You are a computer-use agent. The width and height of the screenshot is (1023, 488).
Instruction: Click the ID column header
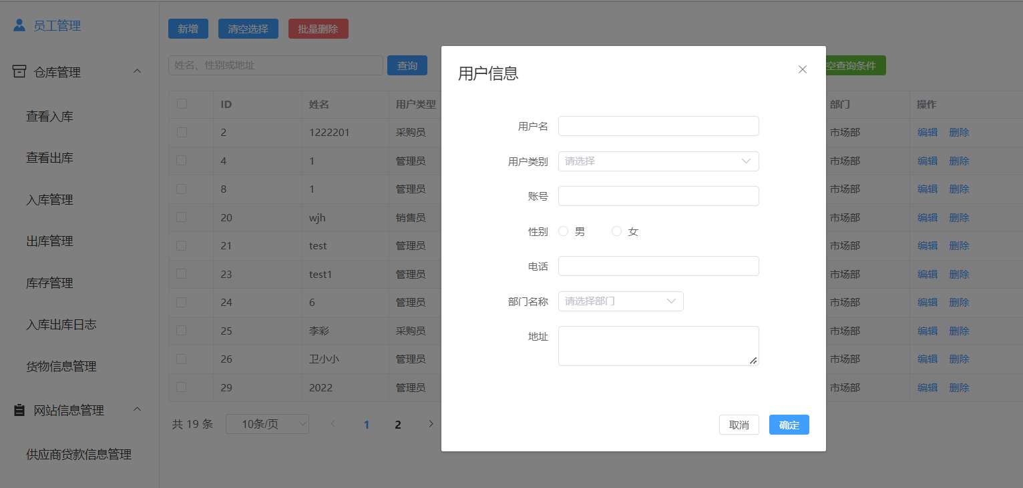(x=226, y=104)
